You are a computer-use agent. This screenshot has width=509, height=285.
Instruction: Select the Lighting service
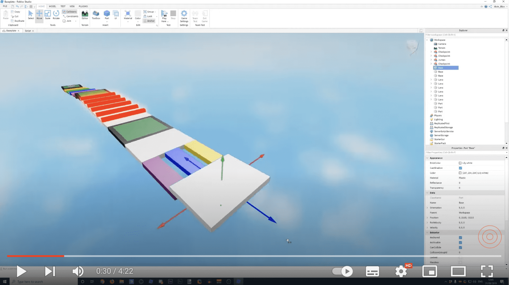click(x=438, y=119)
